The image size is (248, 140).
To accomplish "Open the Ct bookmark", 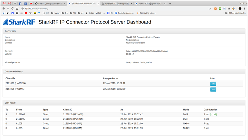I will click(110, 13).
